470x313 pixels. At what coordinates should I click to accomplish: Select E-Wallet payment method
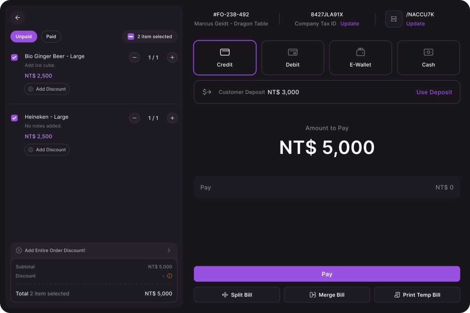(361, 58)
